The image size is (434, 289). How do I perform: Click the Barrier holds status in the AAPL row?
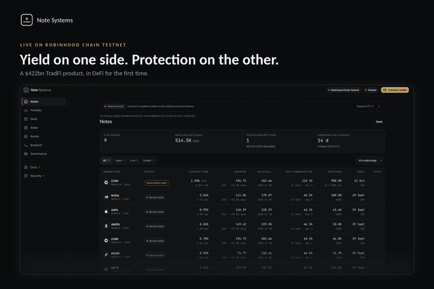point(155,212)
